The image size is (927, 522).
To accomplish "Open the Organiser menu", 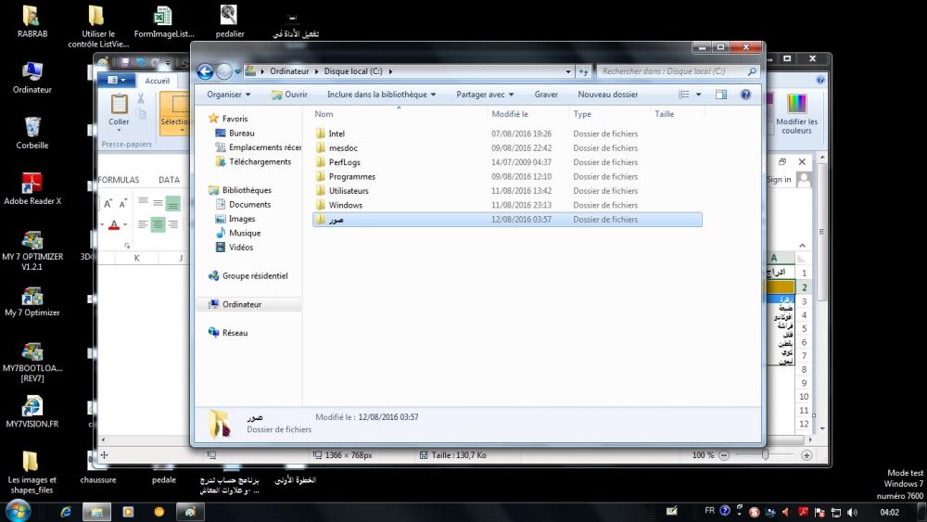I will 228,95.
